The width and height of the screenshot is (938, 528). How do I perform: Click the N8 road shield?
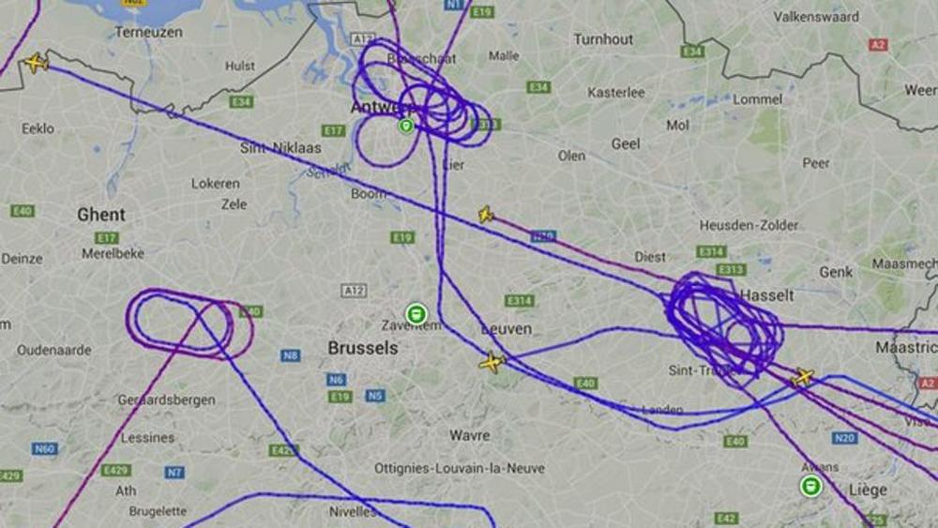coord(290,355)
